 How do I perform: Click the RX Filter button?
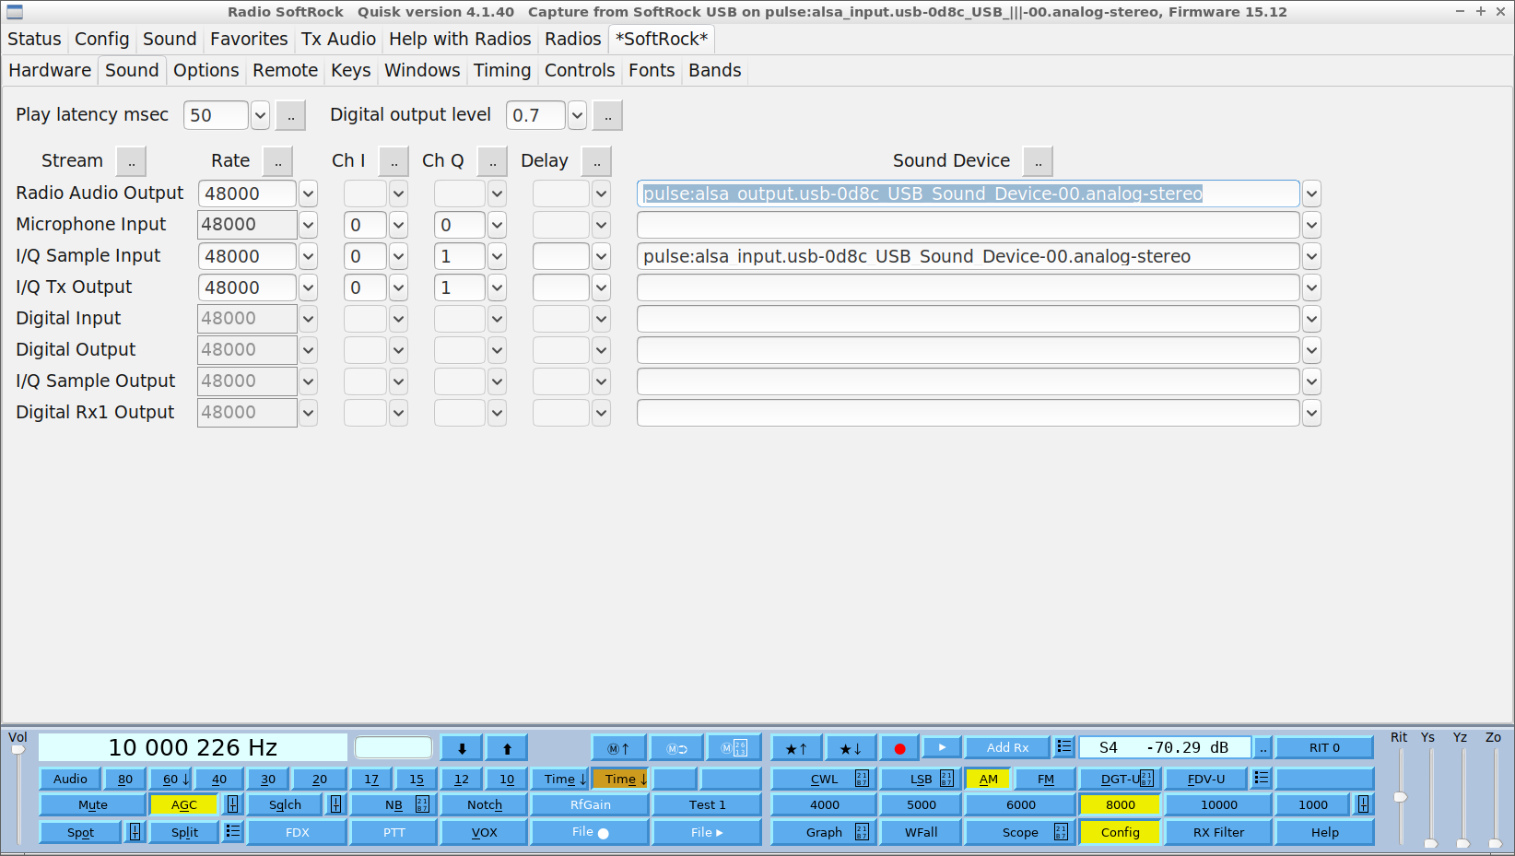[x=1218, y=832]
